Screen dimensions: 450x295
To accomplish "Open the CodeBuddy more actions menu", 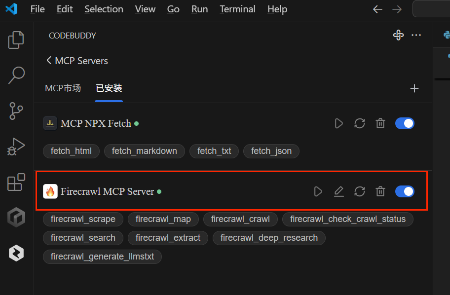I will click(416, 35).
